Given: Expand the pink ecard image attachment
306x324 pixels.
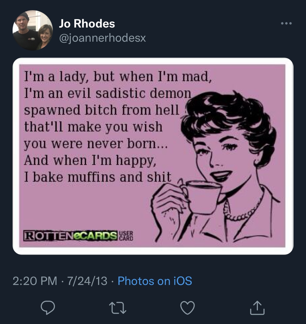Looking at the screenshot, I should 153,156.
